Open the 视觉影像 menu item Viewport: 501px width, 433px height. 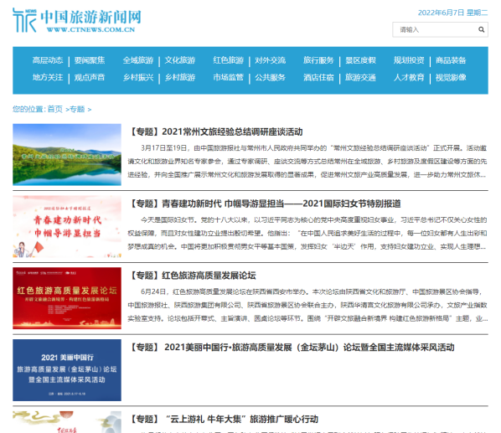point(451,78)
